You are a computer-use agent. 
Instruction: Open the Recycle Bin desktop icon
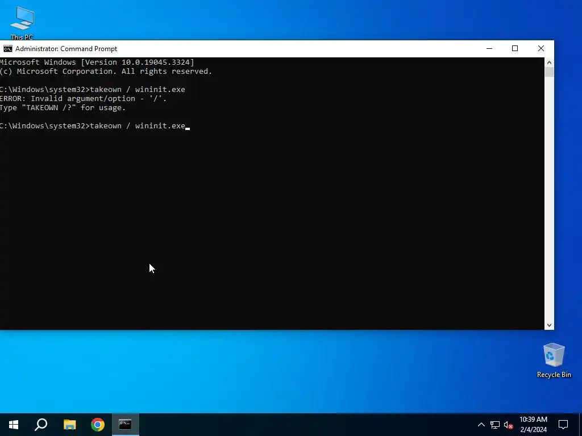point(554,360)
